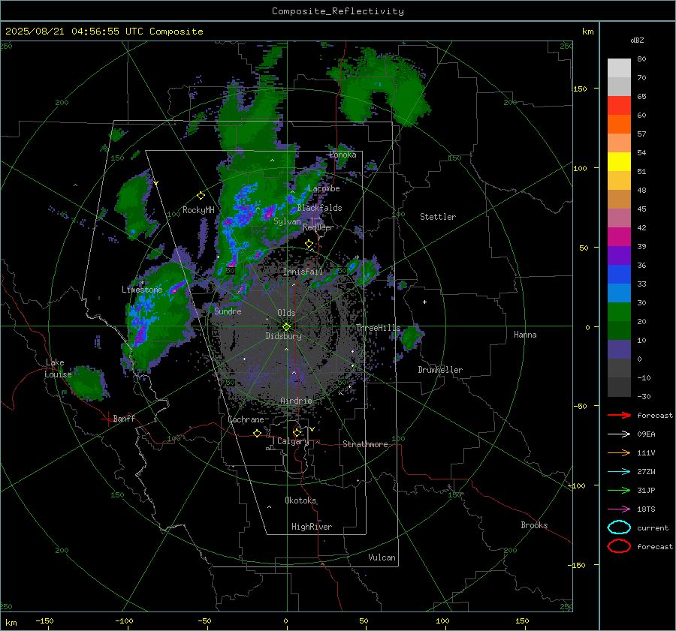
Task: Click the Blackfalds map label
Action: (x=319, y=208)
